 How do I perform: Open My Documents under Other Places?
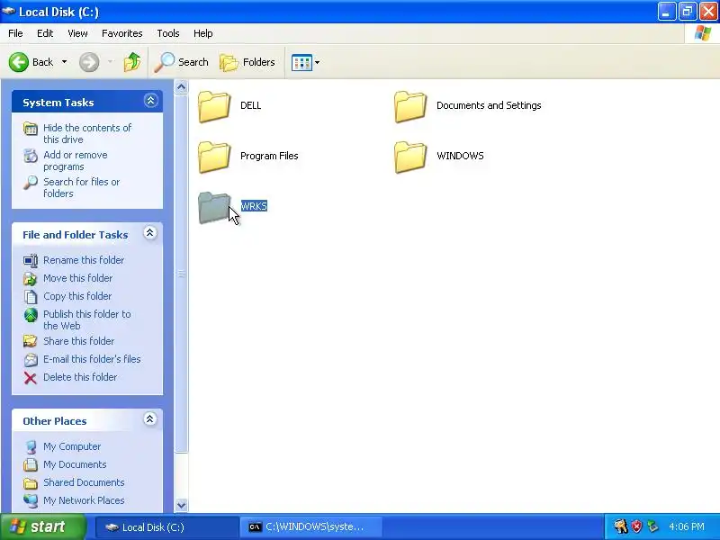click(x=75, y=464)
